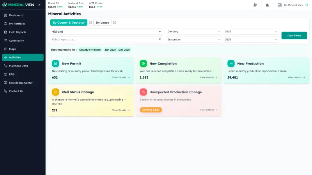Open Maps from the sidebar
312x175 pixels.
point(23,49)
